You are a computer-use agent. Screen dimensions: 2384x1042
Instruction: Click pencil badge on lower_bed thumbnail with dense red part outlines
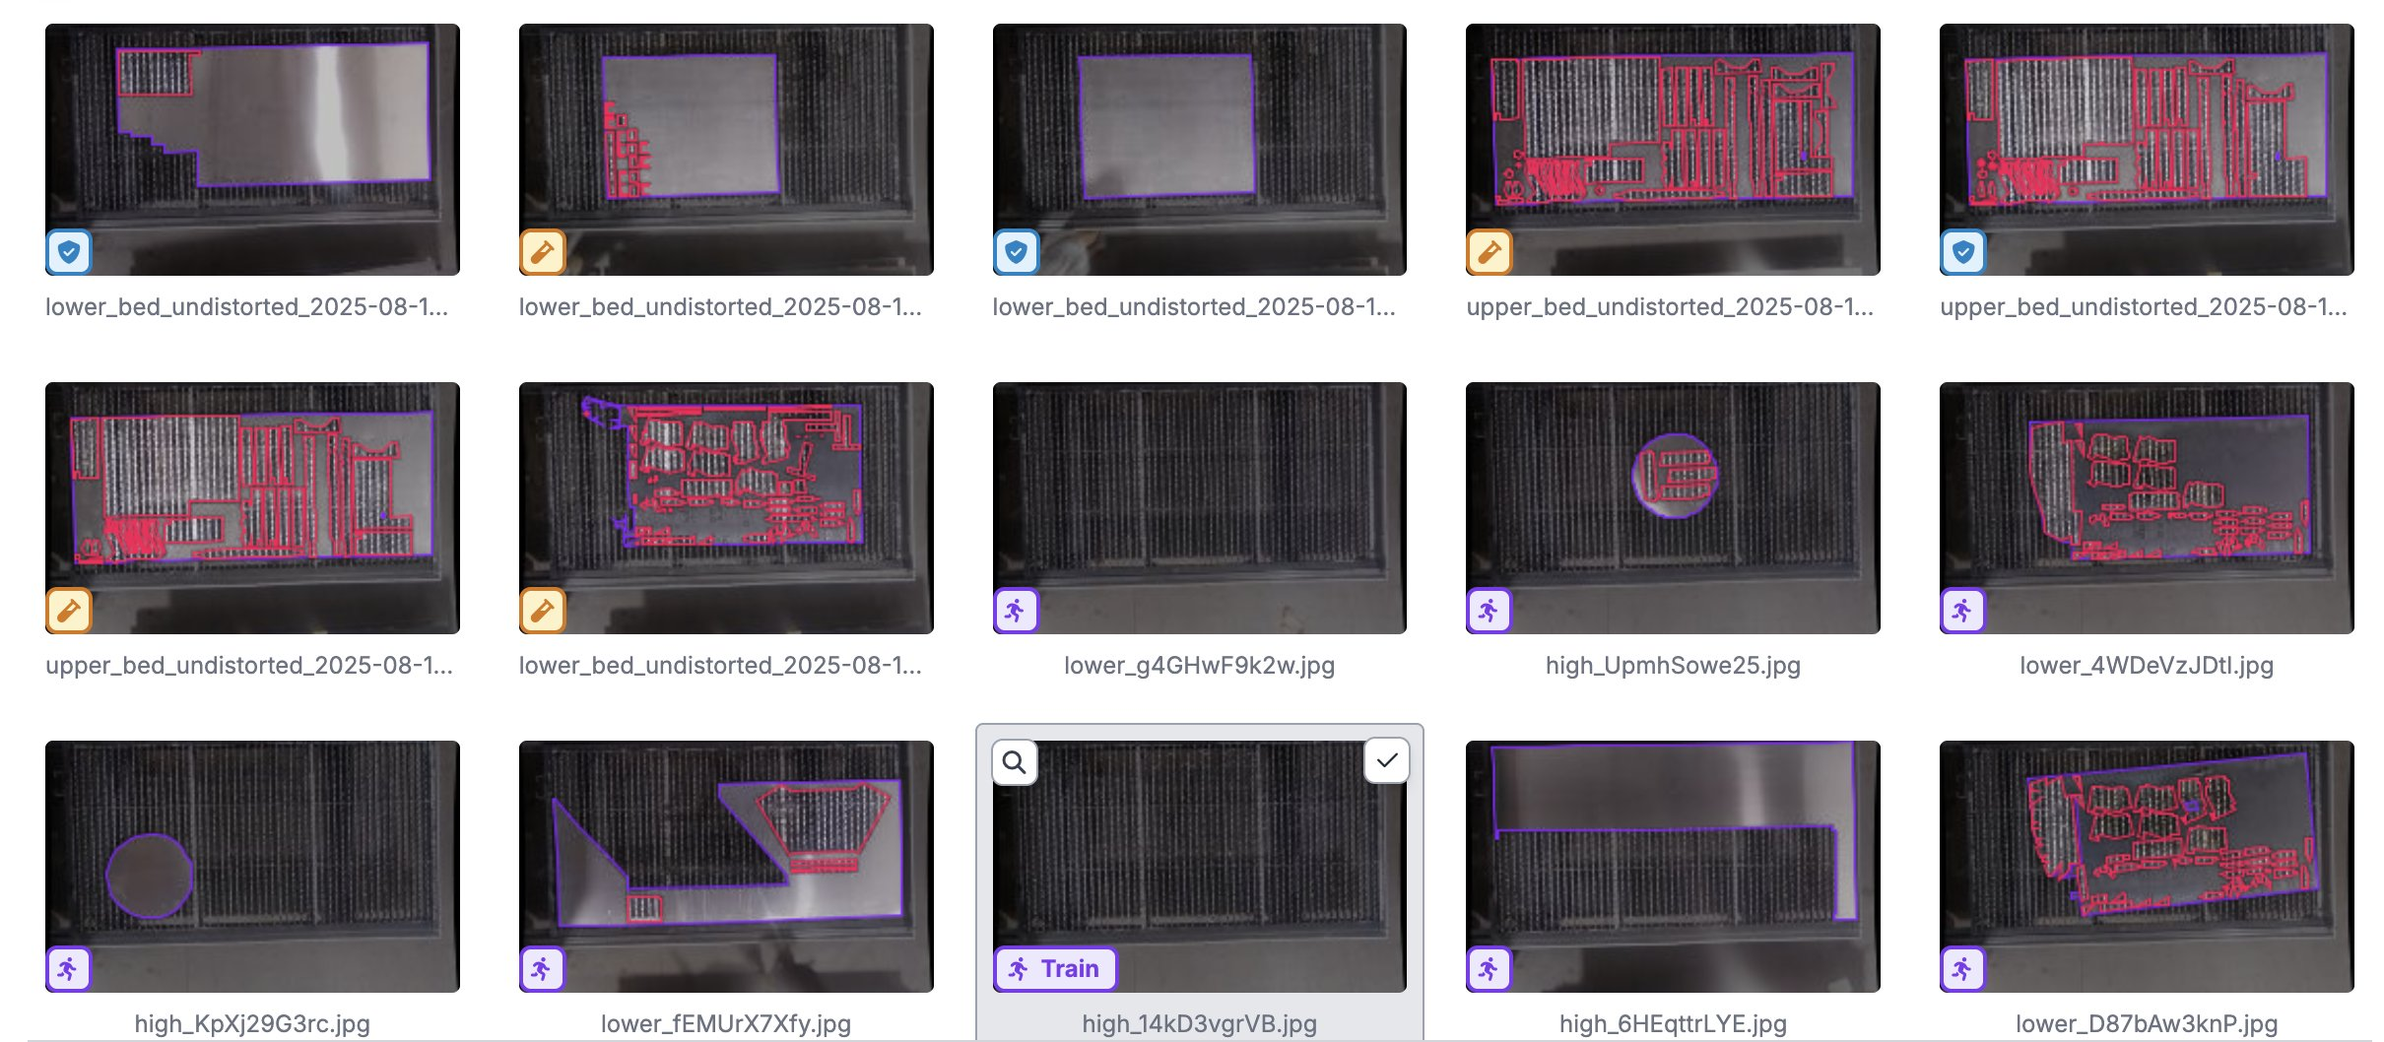pos(542,611)
